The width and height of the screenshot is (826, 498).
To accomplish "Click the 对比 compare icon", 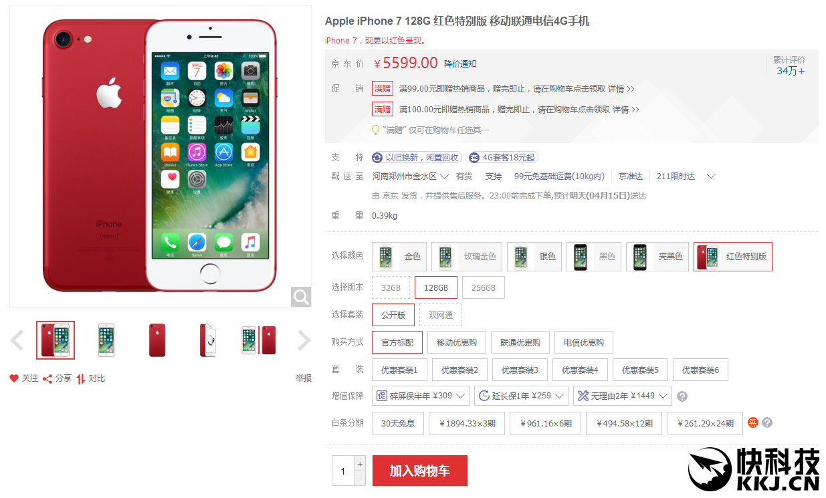I will pos(81,378).
